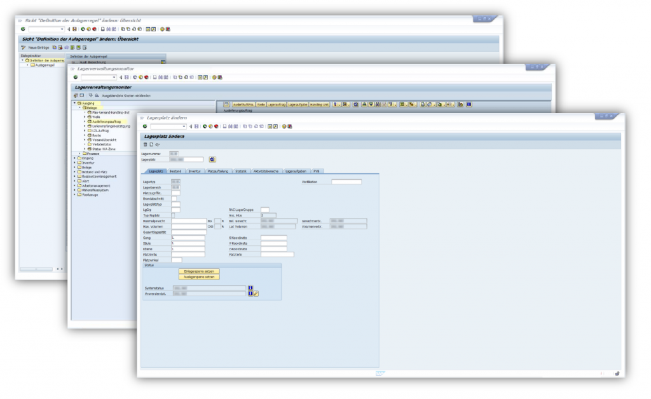The width and height of the screenshot is (651, 399).
Task: Click the Verifikation input field
Action: (x=346, y=182)
